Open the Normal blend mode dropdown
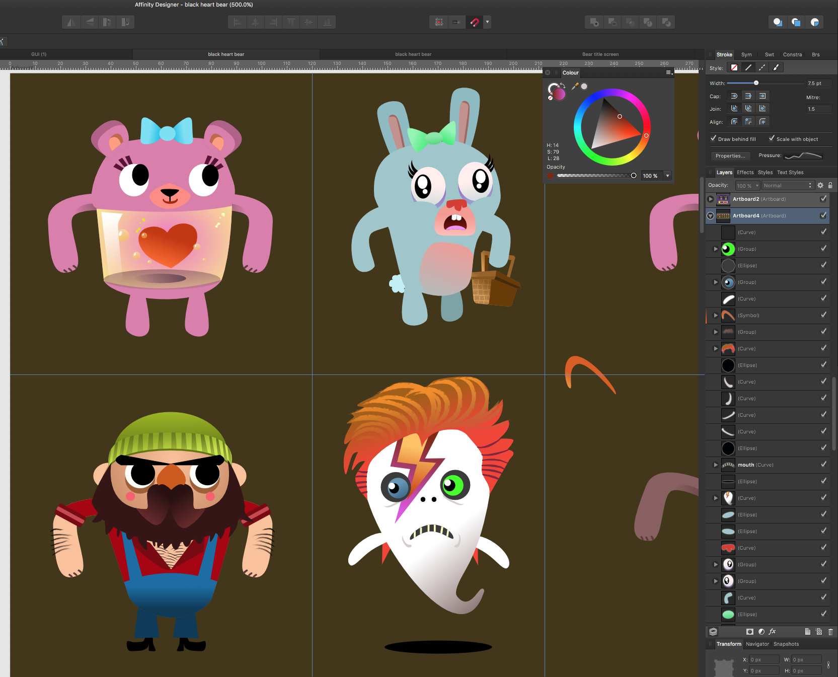 (788, 185)
